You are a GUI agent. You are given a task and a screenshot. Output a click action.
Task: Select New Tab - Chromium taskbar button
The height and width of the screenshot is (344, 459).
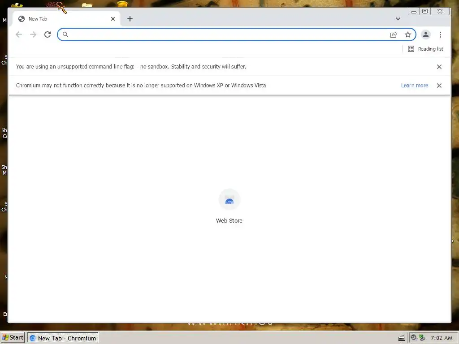click(x=63, y=338)
